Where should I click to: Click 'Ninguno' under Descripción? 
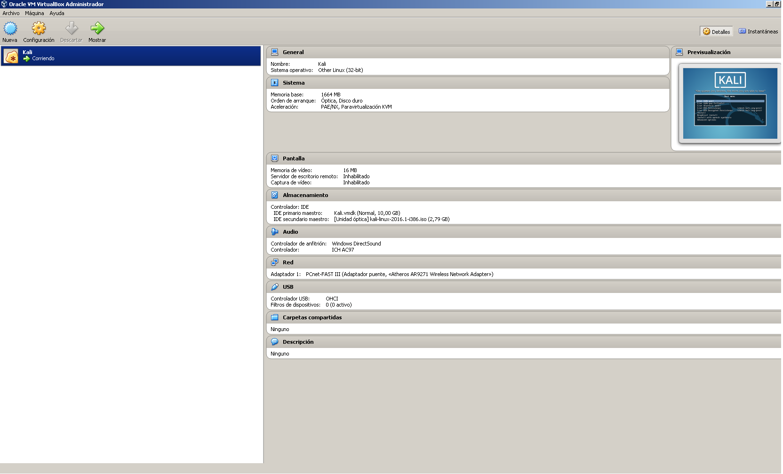tap(280, 354)
